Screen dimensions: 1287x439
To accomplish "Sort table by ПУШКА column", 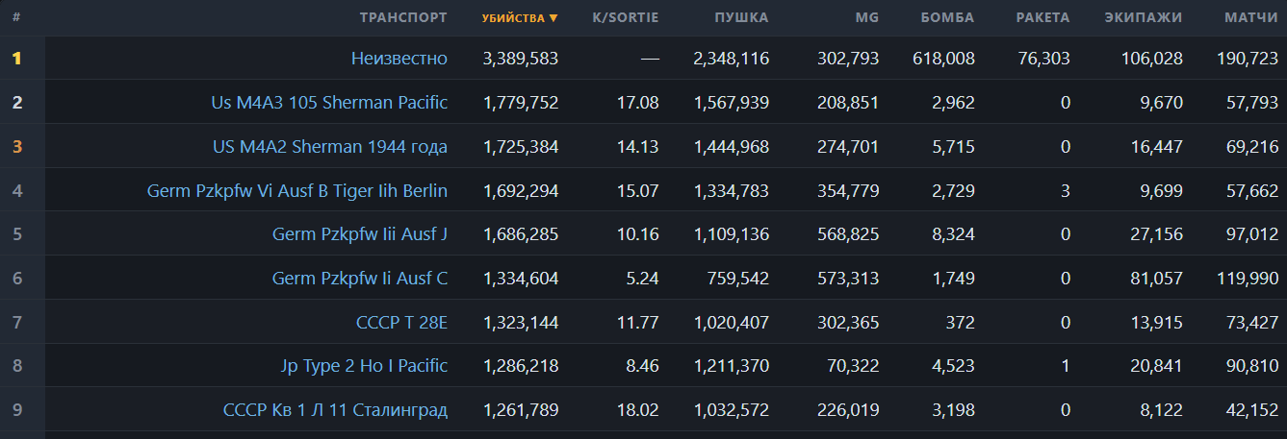I will pyautogui.click(x=741, y=18).
